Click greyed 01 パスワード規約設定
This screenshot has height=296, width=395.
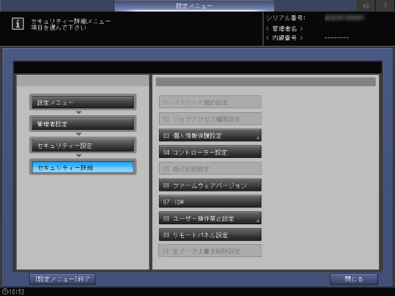(x=210, y=102)
